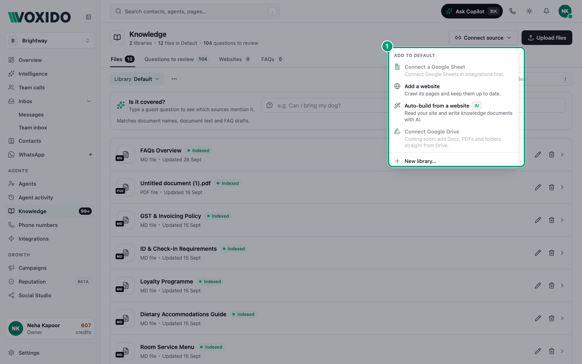Switch to the Questions to review tab

point(176,59)
